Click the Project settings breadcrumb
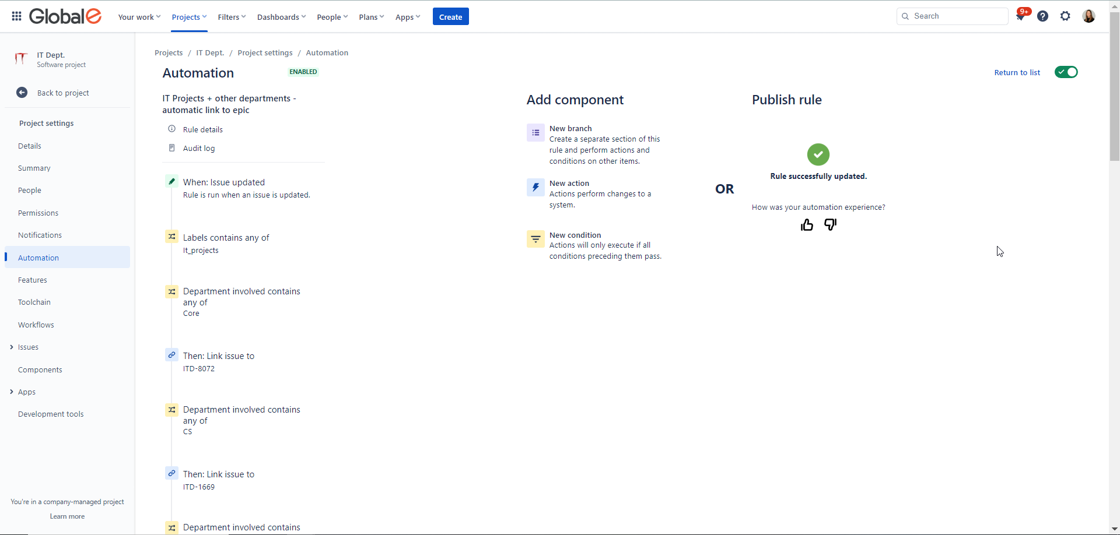This screenshot has width=1120, height=535. (x=265, y=53)
